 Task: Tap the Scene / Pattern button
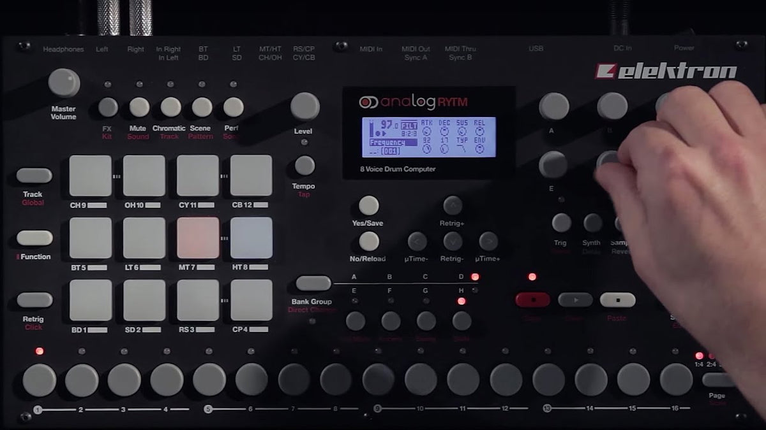coord(202,107)
